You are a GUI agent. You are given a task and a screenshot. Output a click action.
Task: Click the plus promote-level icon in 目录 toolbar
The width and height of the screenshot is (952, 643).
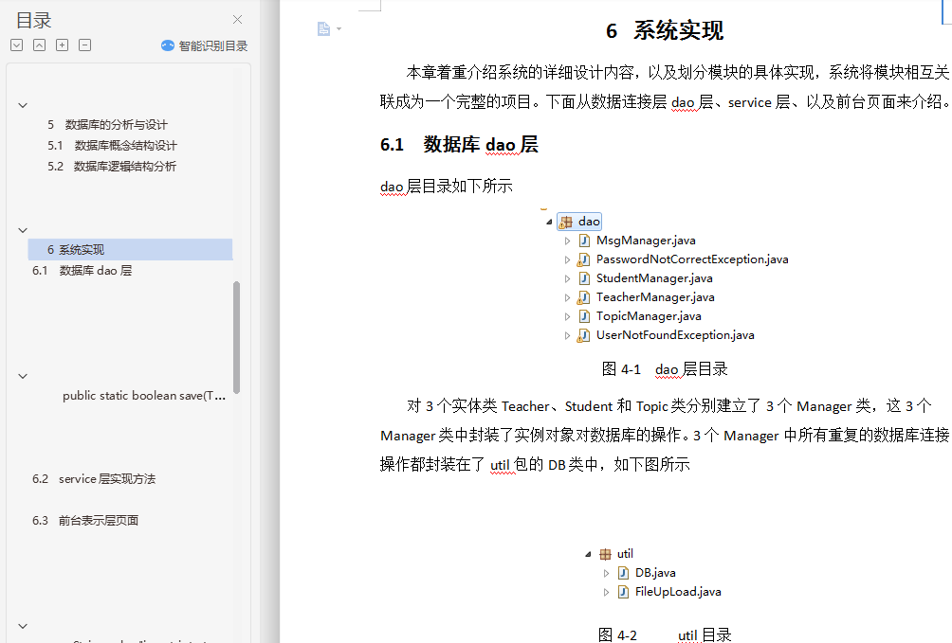click(62, 45)
